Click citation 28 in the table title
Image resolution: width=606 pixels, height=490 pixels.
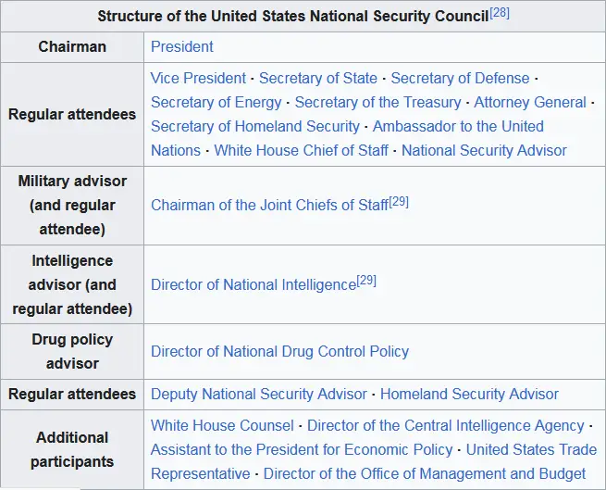point(500,12)
